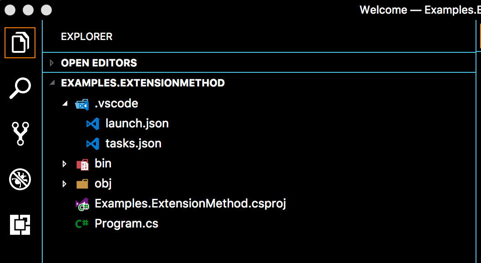This screenshot has width=481, height=263.
Task: Open the Search view magnifier icon
Action: [x=20, y=88]
